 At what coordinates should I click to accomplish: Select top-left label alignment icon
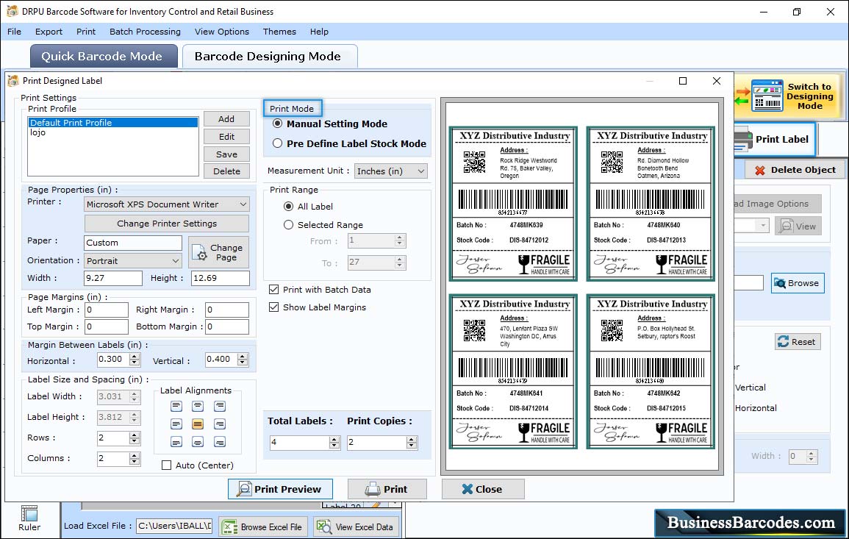(x=176, y=407)
